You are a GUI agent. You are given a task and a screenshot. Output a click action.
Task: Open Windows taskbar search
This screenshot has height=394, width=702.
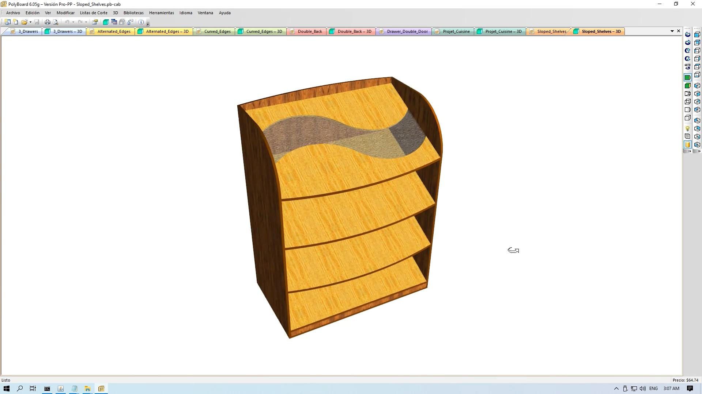click(x=20, y=389)
